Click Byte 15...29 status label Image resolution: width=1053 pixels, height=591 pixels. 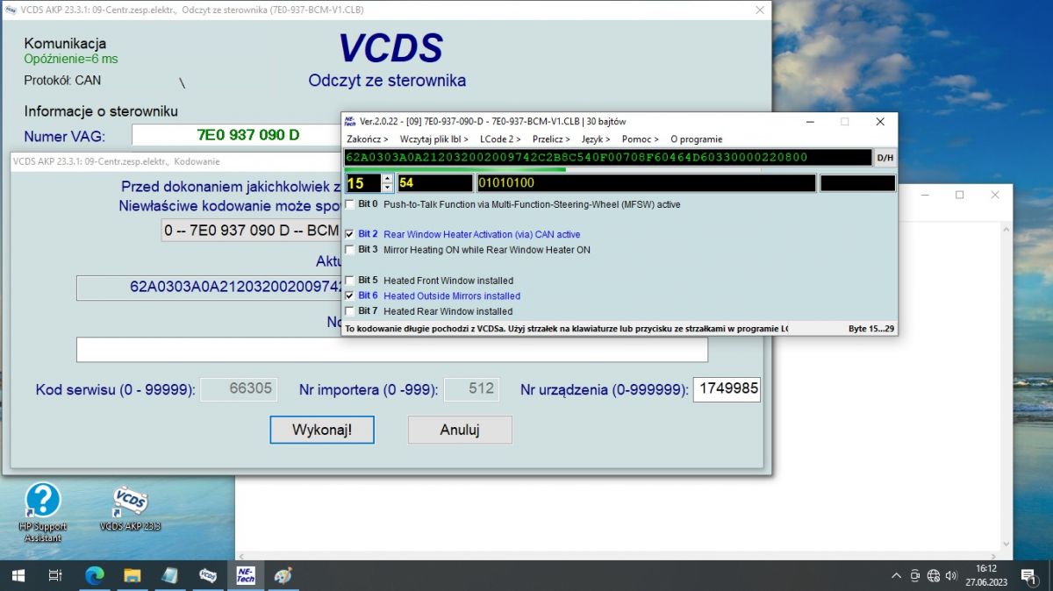coord(871,329)
